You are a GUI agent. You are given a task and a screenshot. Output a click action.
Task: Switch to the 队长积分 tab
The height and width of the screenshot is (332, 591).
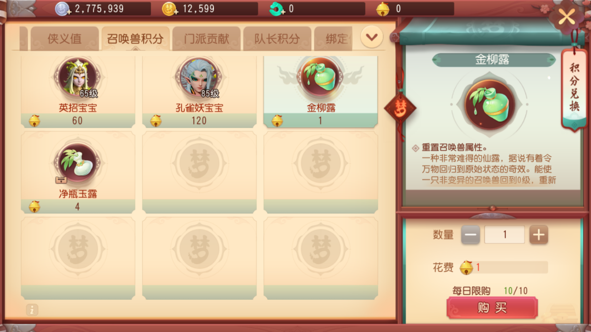click(x=277, y=39)
